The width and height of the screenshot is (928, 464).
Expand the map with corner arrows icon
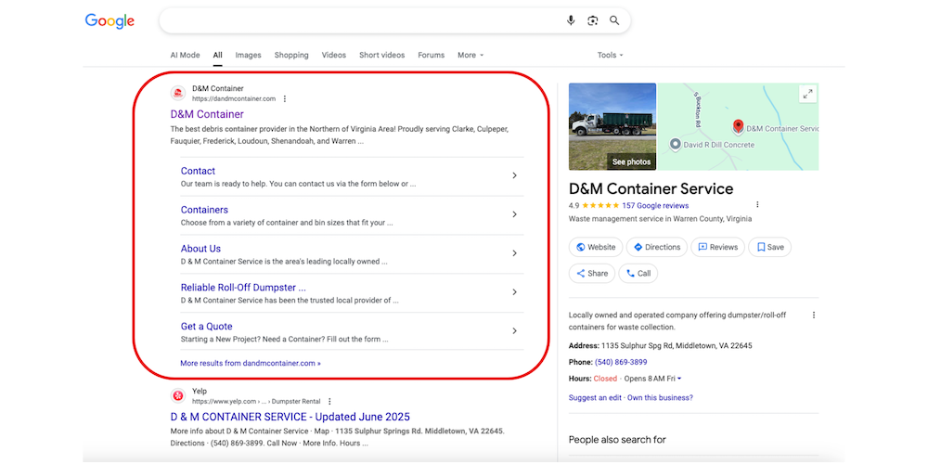(807, 94)
